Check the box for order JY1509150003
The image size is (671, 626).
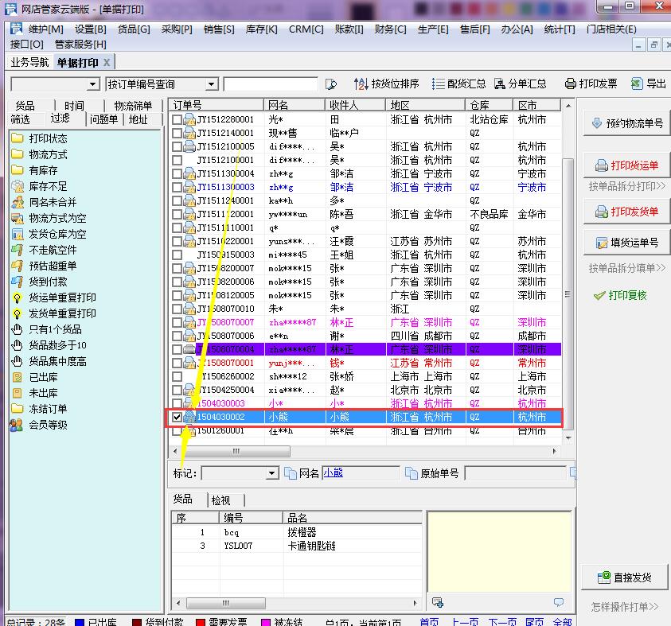[x=177, y=255]
